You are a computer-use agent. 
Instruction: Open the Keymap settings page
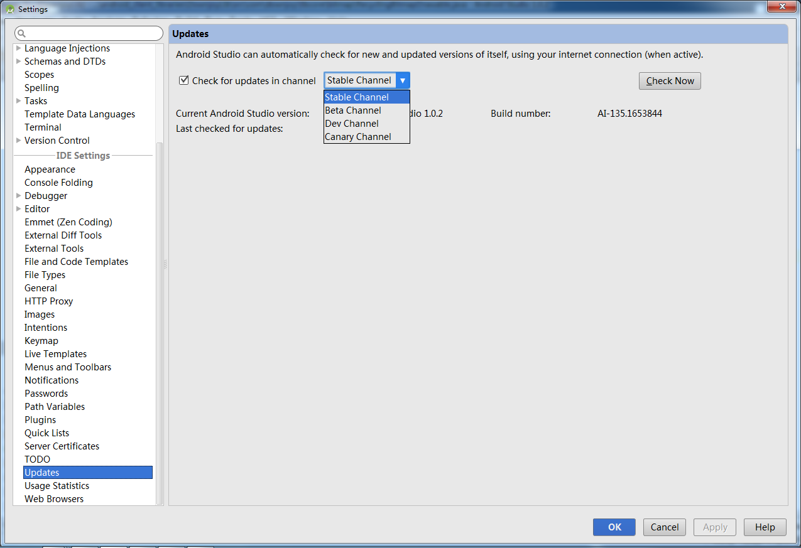[41, 340]
